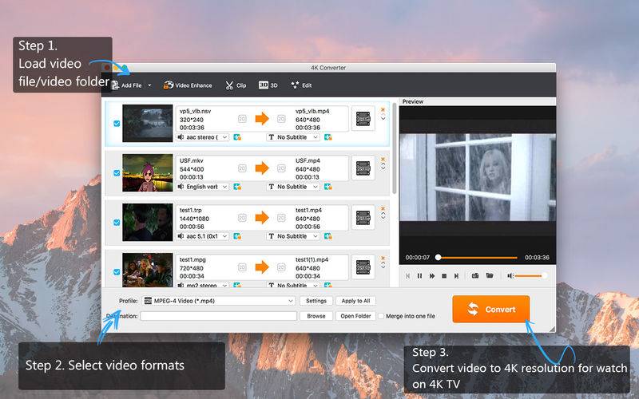Click reorder arrows for test1.trp row

(383, 216)
